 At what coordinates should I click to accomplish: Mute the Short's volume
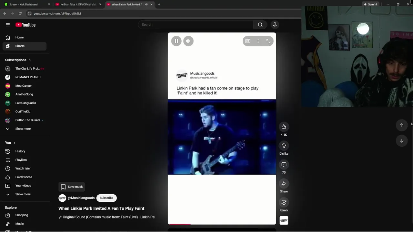(x=188, y=41)
